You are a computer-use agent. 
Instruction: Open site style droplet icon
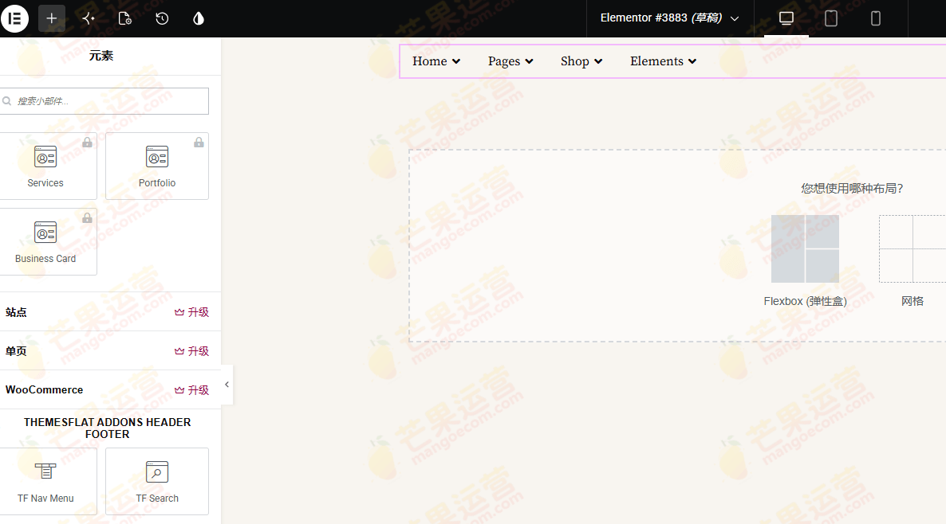tap(199, 18)
